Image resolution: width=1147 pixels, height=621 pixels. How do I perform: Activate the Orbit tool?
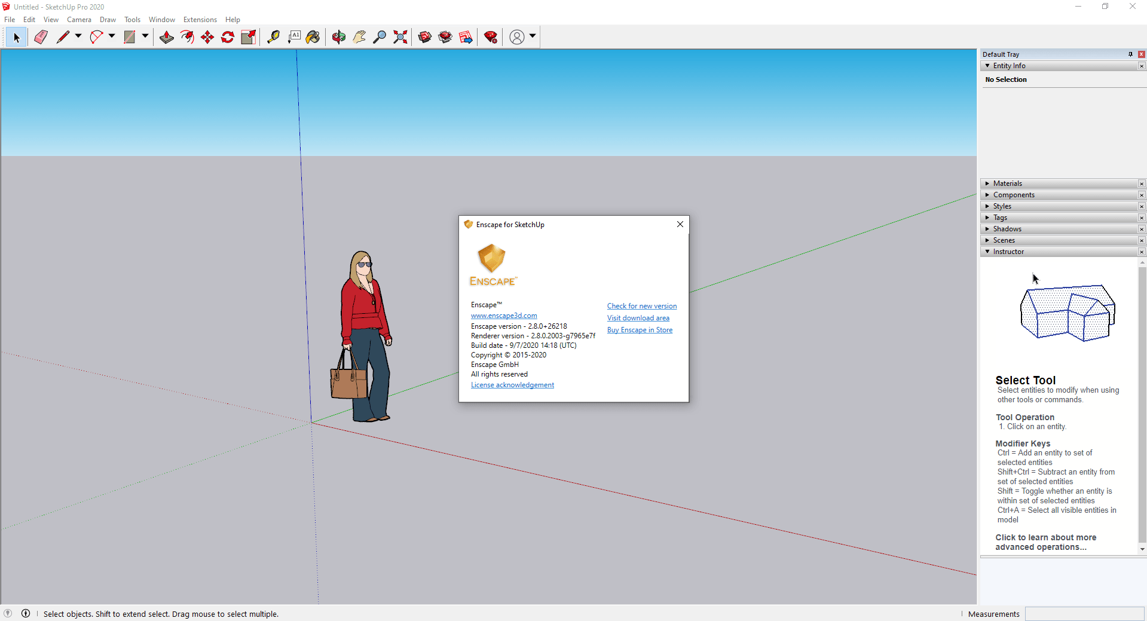(339, 37)
